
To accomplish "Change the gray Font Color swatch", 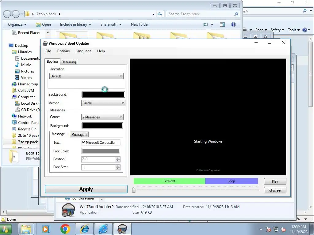I will (101, 151).
